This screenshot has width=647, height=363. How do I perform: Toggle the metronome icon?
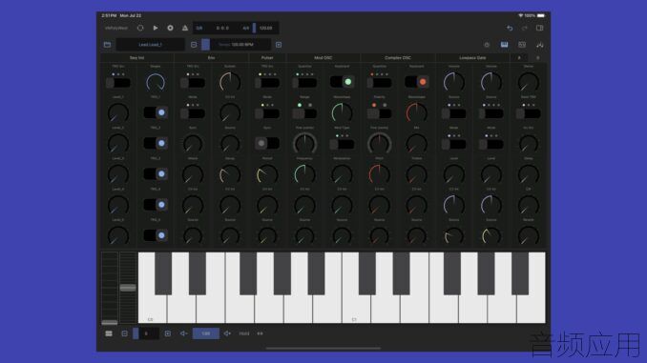tap(185, 28)
